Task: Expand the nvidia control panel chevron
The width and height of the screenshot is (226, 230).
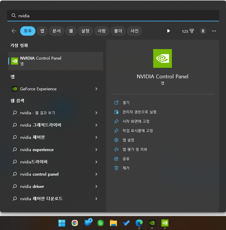Action: click(x=96, y=174)
